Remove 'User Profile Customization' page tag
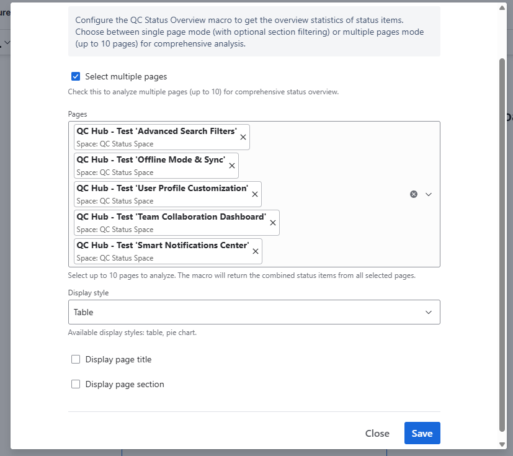The height and width of the screenshot is (456, 513). pos(254,194)
